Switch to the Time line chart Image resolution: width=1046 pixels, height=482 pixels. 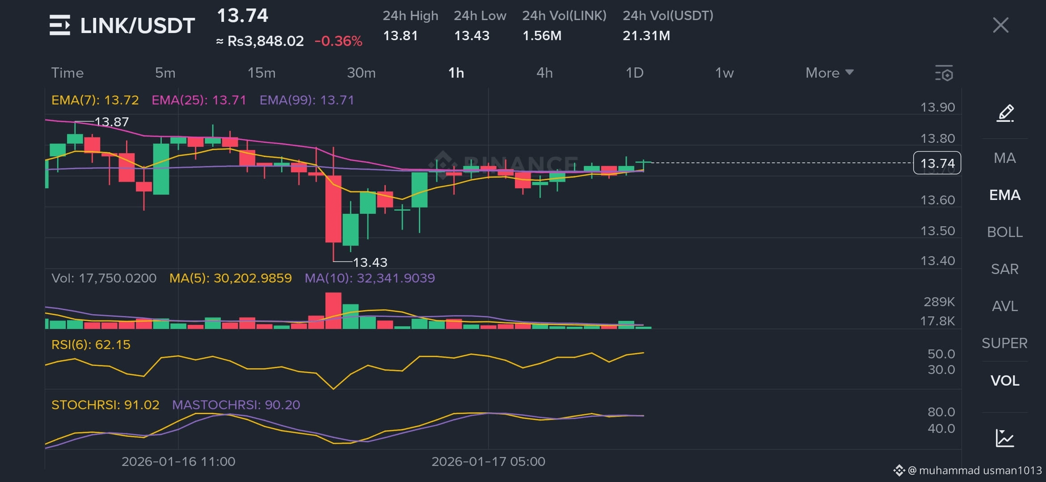[67, 73]
